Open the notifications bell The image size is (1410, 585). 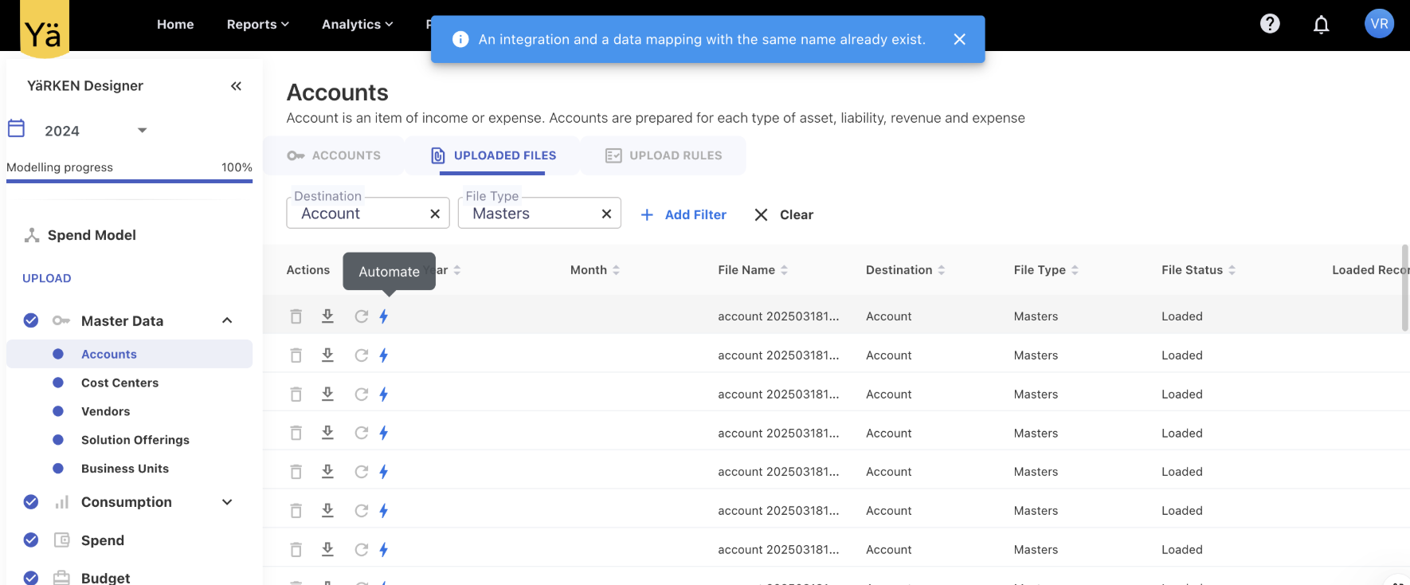tap(1321, 25)
